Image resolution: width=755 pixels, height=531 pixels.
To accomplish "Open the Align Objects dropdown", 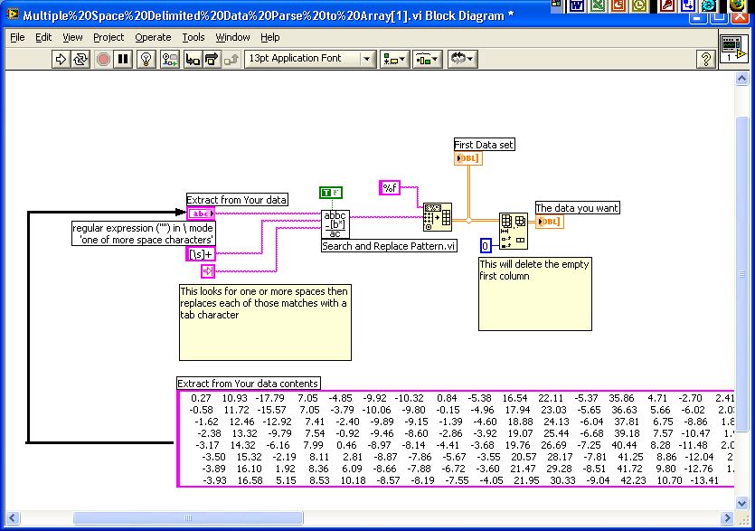I will tap(395, 59).
